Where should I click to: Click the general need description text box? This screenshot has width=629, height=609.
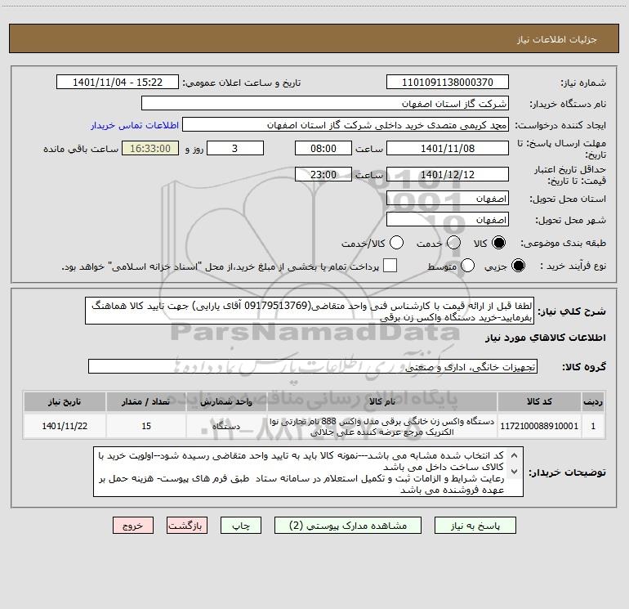point(310,311)
